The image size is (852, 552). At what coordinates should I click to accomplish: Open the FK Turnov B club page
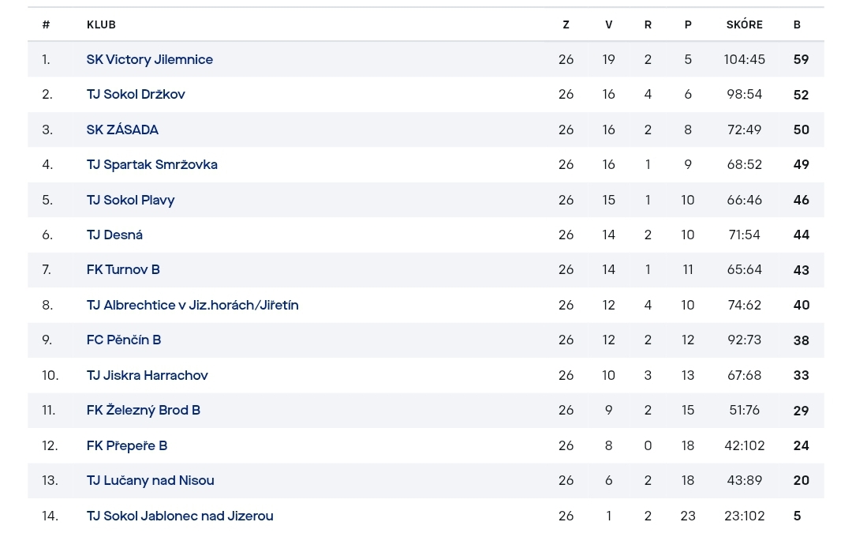click(x=123, y=269)
